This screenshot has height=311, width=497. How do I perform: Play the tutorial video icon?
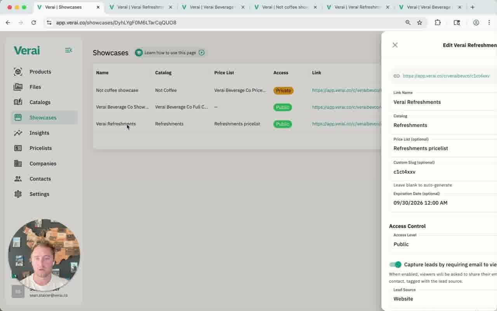pos(202,52)
